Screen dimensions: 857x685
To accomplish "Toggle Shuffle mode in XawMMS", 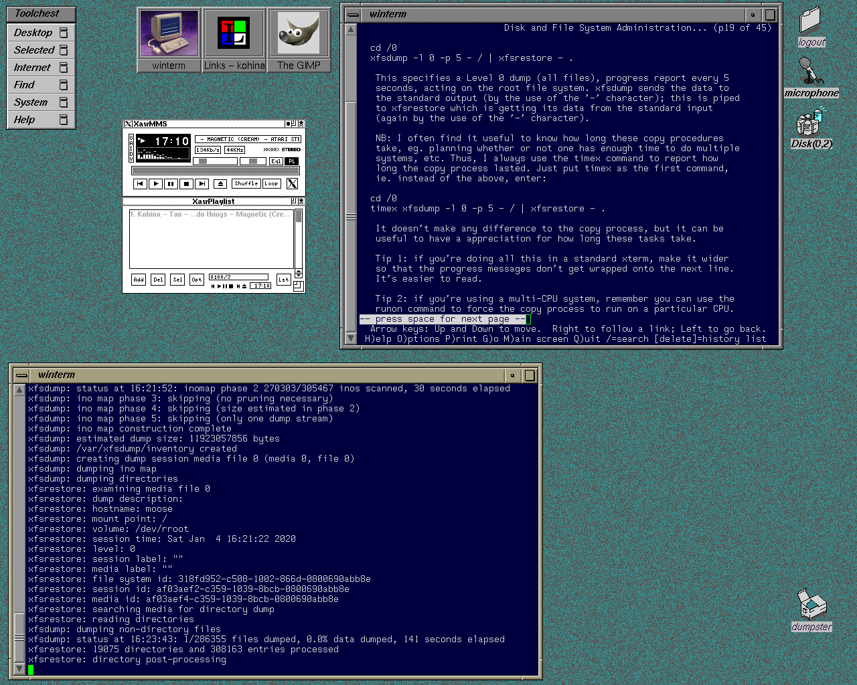I will 246,184.
